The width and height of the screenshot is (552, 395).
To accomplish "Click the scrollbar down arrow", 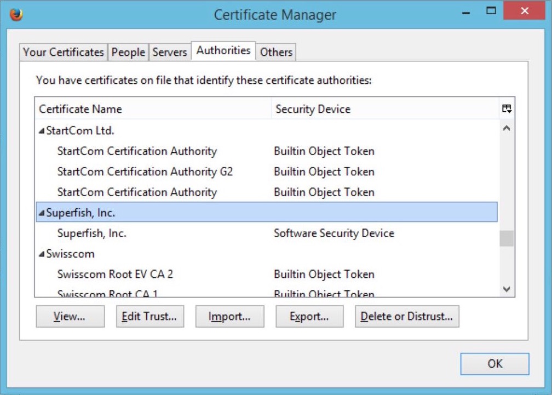I will [507, 289].
